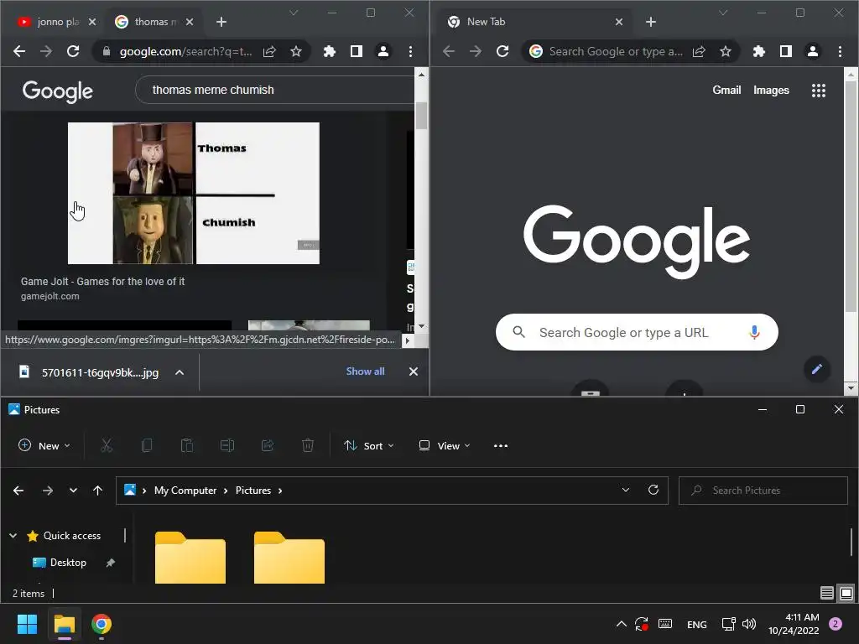The height and width of the screenshot is (644, 859).
Task: Open Chrome from the taskbar
Action: coord(102,624)
